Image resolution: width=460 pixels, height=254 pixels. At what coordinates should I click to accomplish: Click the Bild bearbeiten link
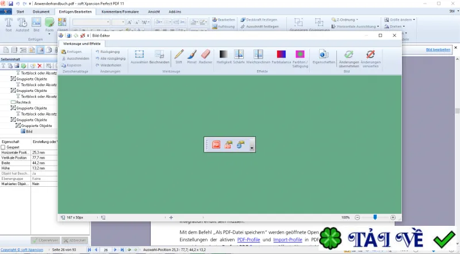(438, 49)
